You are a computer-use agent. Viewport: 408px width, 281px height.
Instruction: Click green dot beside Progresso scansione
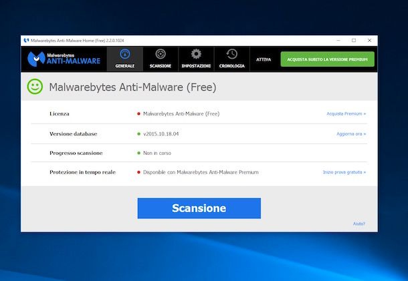tap(138, 153)
